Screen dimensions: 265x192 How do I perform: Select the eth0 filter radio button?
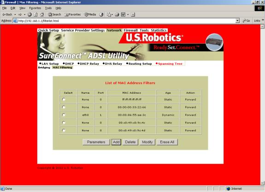pos(64,115)
